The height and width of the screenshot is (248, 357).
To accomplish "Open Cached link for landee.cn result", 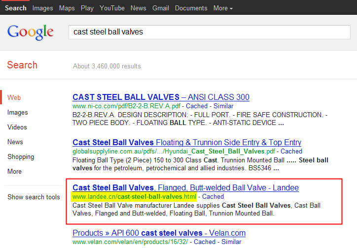I will pyautogui.click(x=213, y=196).
